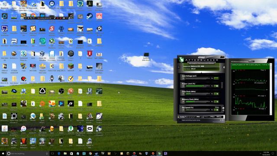Click the hardware monitor vertical scrollbar
The image size is (277, 156).
click(x=271, y=89)
